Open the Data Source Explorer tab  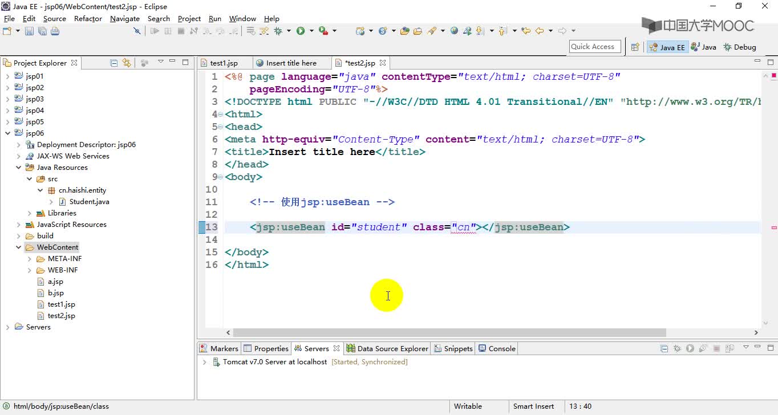pyautogui.click(x=387, y=348)
